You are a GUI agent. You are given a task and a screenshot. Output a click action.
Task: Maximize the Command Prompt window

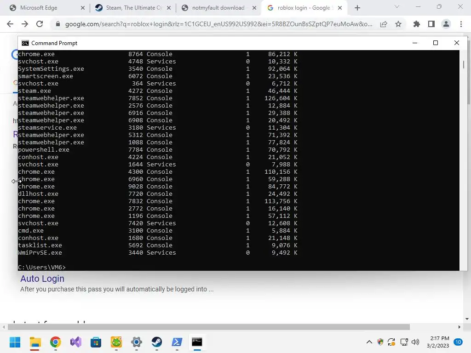click(435, 43)
